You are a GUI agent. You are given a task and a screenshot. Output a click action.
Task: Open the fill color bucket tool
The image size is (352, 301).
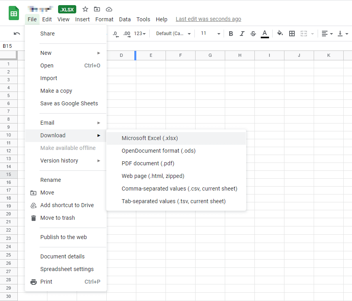280,34
